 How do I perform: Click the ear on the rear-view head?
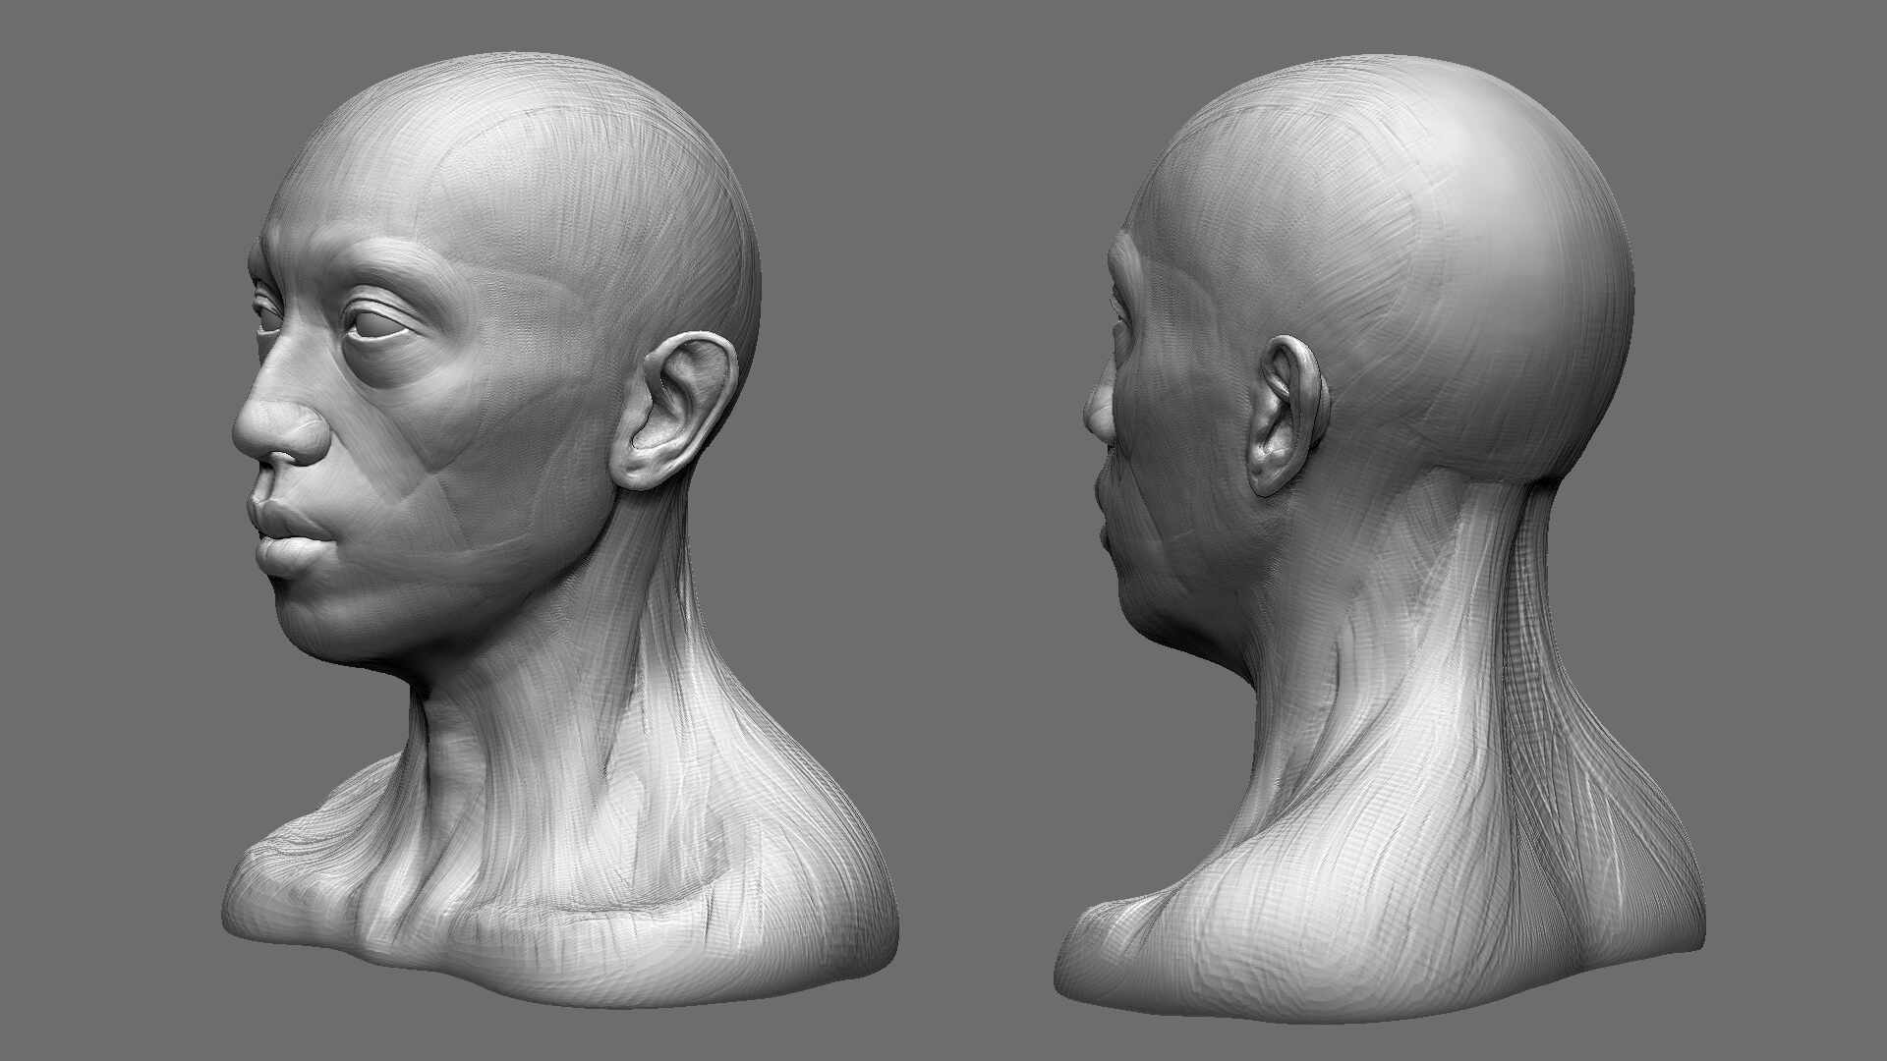tap(1288, 415)
